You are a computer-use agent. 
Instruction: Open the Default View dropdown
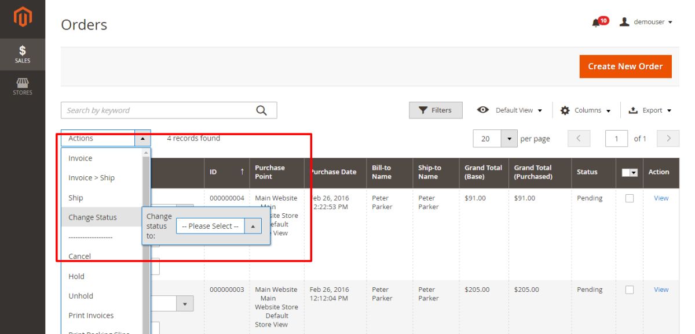[x=510, y=110]
